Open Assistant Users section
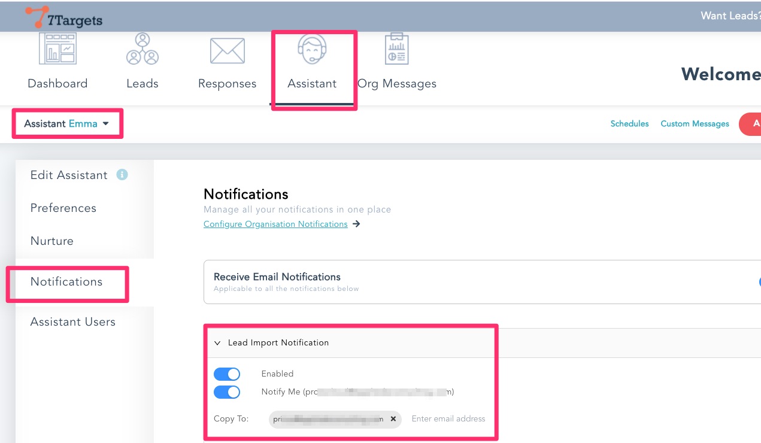This screenshot has width=761, height=443. click(73, 322)
